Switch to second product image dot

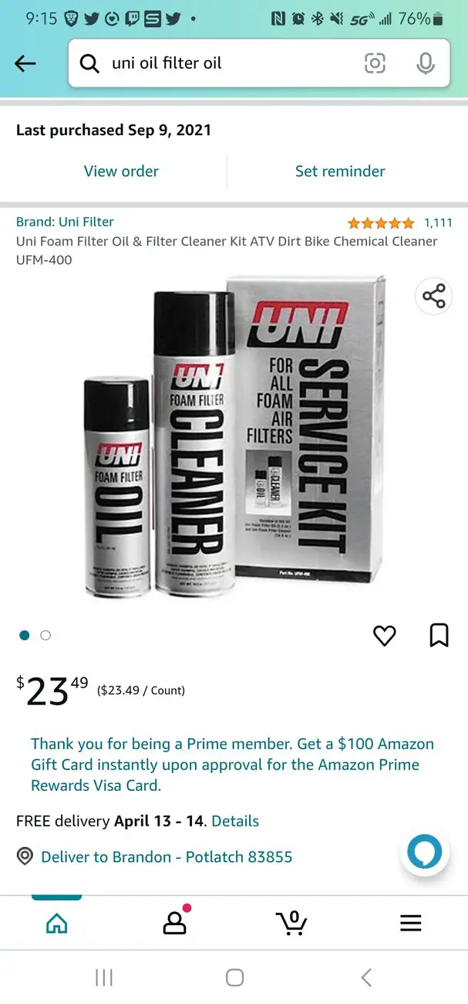[45, 635]
